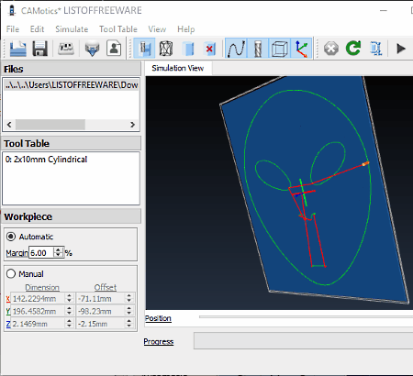Image resolution: width=413 pixels, height=376 pixels.
Task: Step the Y offset spinner arrows
Action: [129, 311]
